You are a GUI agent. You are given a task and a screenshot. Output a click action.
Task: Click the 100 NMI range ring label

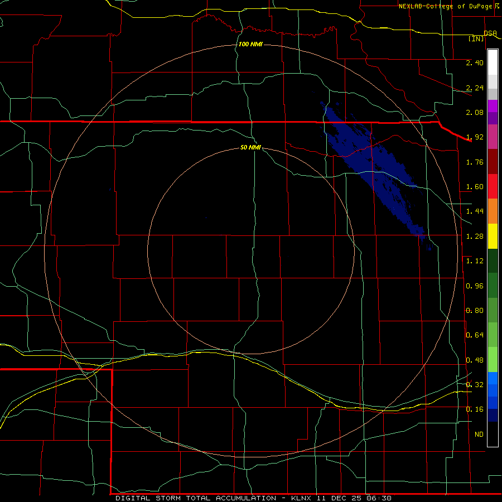[250, 44]
